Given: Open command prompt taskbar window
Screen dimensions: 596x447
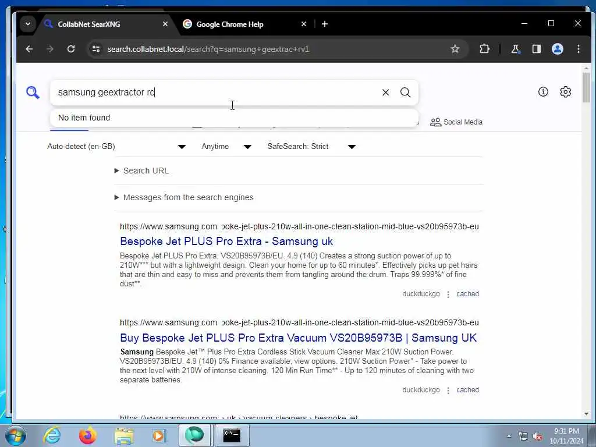Looking at the screenshot, I should [232, 435].
